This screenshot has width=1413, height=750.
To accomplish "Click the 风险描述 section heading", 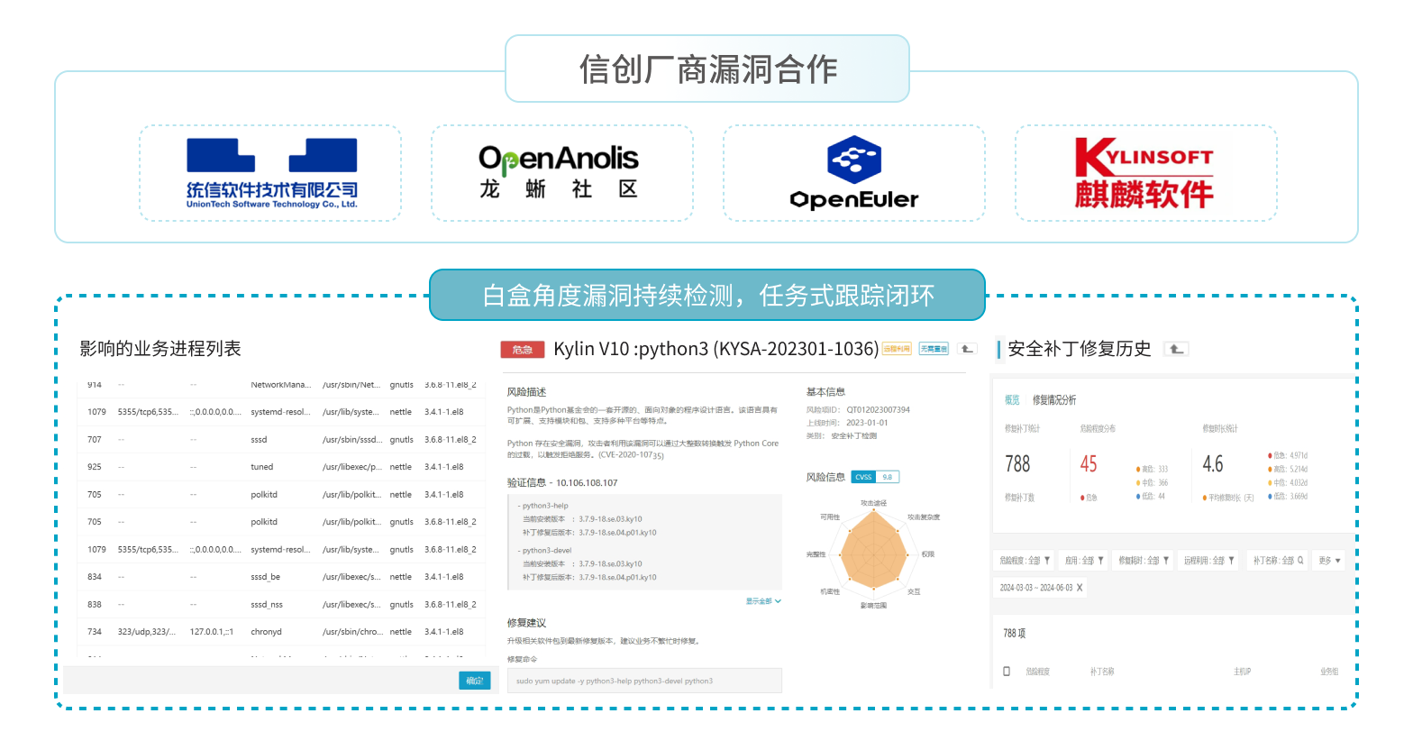I will click(x=526, y=392).
